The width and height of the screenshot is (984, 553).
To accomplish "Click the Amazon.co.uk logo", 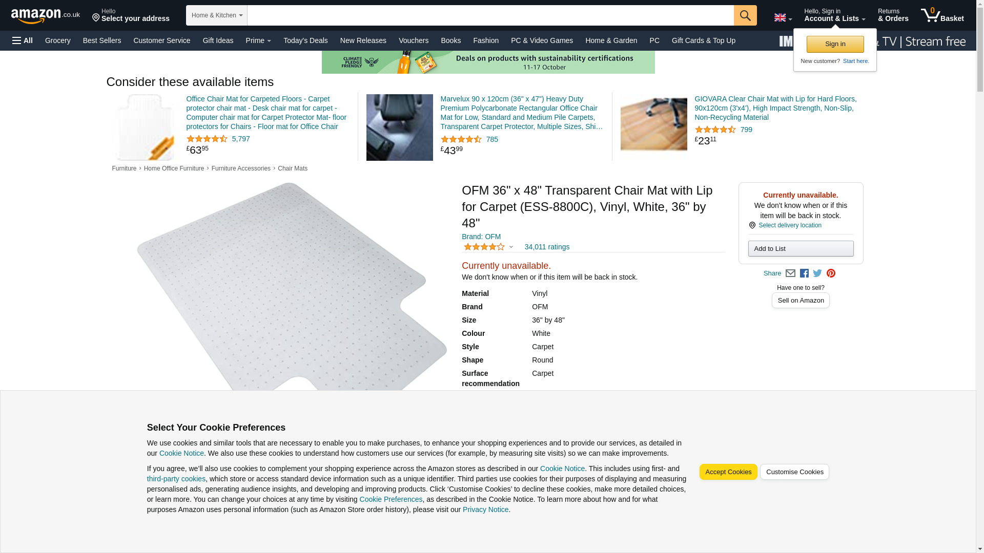I will coord(45,15).
